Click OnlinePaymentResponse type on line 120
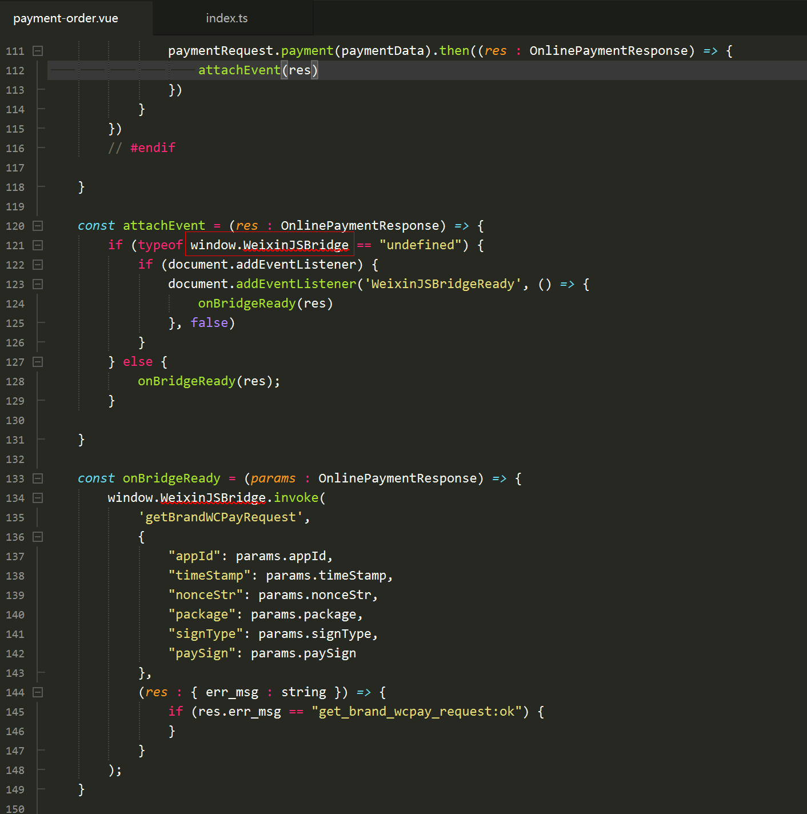This screenshot has height=814, width=807. (x=360, y=226)
